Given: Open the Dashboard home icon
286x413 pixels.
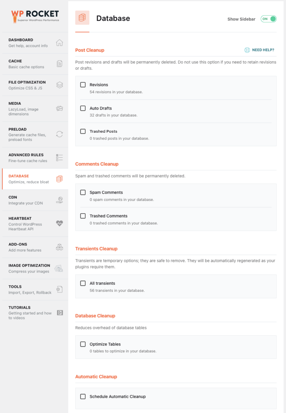Looking at the screenshot, I should [60, 42].
